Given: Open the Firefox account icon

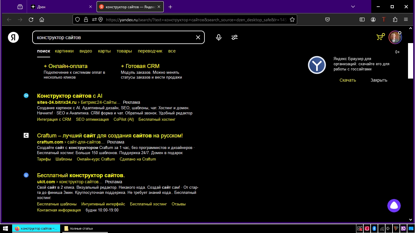Looking at the screenshot, I should point(373,19).
